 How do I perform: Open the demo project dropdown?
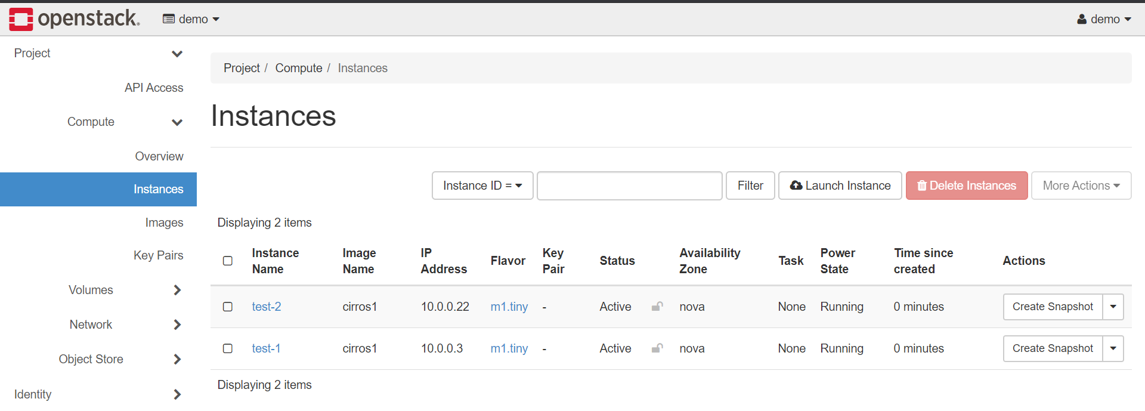point(191,19)
